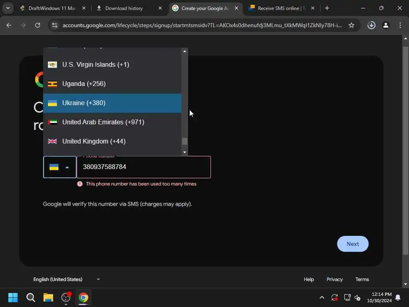Switch to Draft:Windows 11 Mac tab
The width and height of the screenshot is (409, 307).
(x=52, y=8)
